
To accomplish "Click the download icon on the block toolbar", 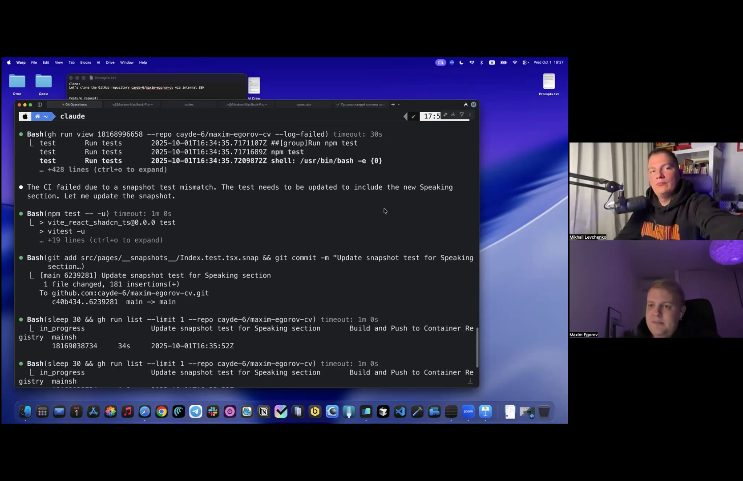I will [x=453, y=115].
